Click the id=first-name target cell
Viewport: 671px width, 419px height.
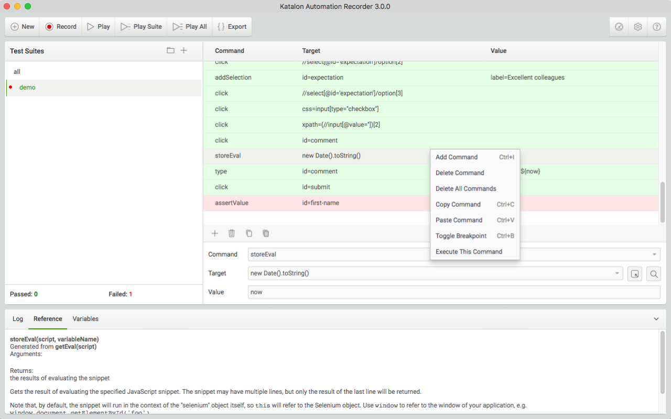[321, 203]
